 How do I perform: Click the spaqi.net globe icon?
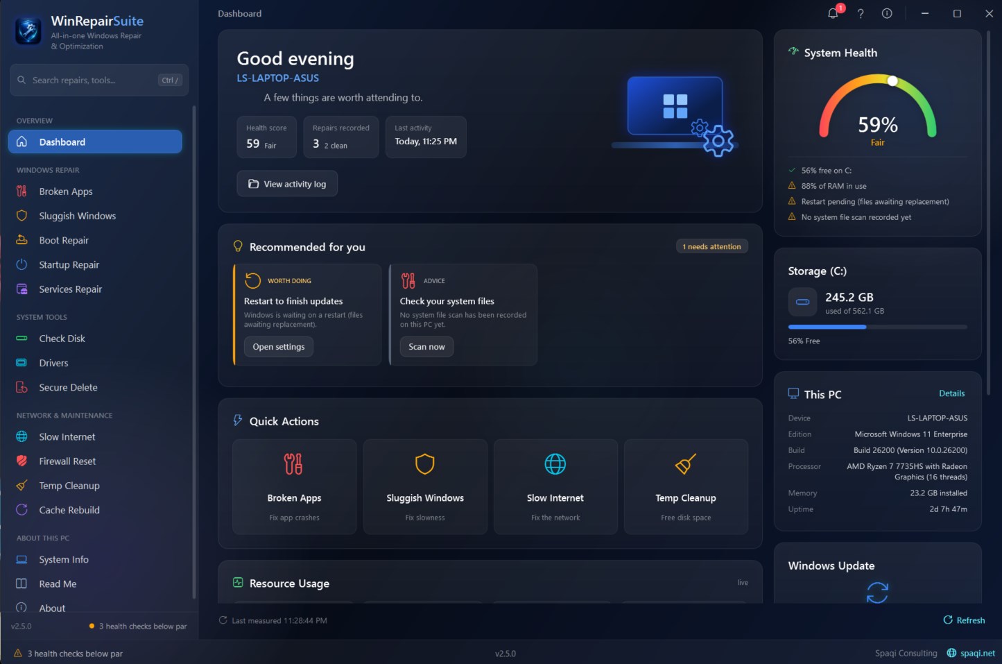point(951,653)
